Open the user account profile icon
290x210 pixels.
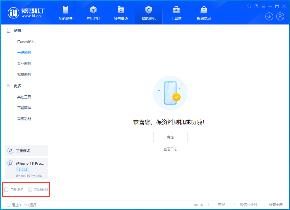pos(280,16)
